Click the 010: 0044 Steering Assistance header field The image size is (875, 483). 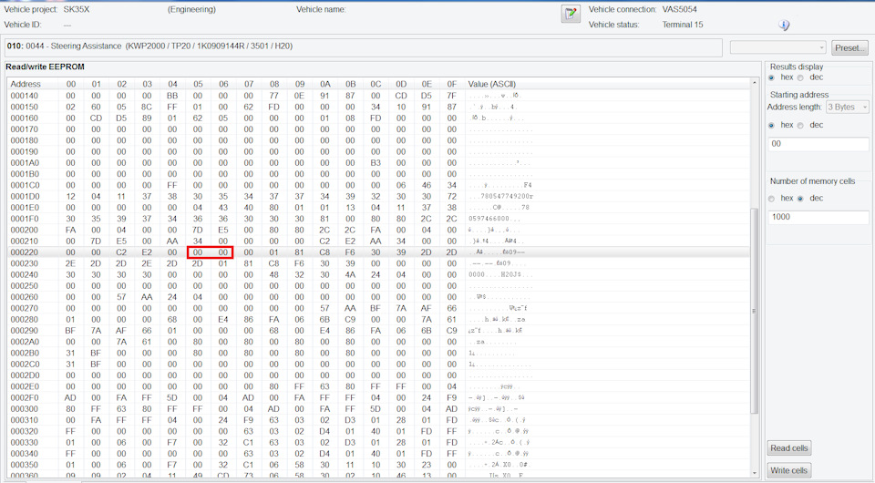pos(364,46)
